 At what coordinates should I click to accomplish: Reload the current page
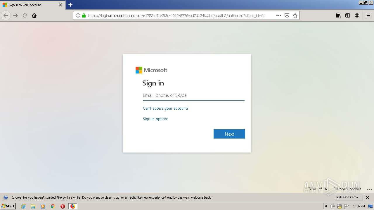[x=25, y=15]
